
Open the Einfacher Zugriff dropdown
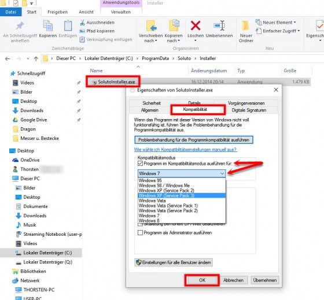point(278,31)
